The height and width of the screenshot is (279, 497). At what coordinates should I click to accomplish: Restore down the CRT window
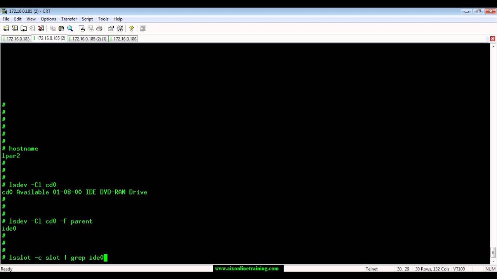click(x=478, y=11)
